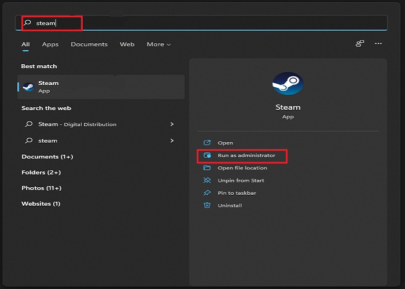Click the account/feedback icon at top right

pos(360,43)
